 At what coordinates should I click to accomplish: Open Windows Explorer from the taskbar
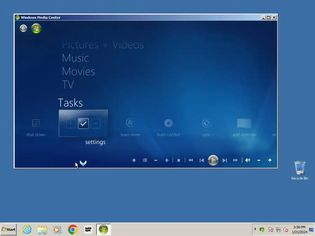(x=42, y=230)
